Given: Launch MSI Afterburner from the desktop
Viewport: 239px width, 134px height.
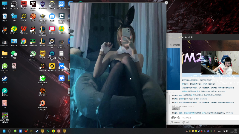Looking at the screenshot, I should (x=33, y=56).
